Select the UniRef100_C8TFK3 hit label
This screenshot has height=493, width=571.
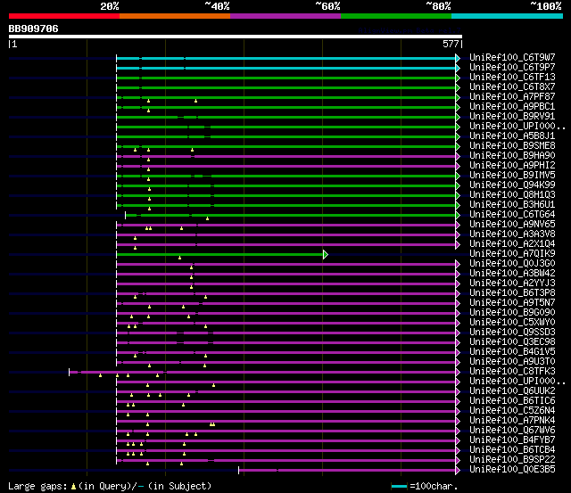point(512,372)
